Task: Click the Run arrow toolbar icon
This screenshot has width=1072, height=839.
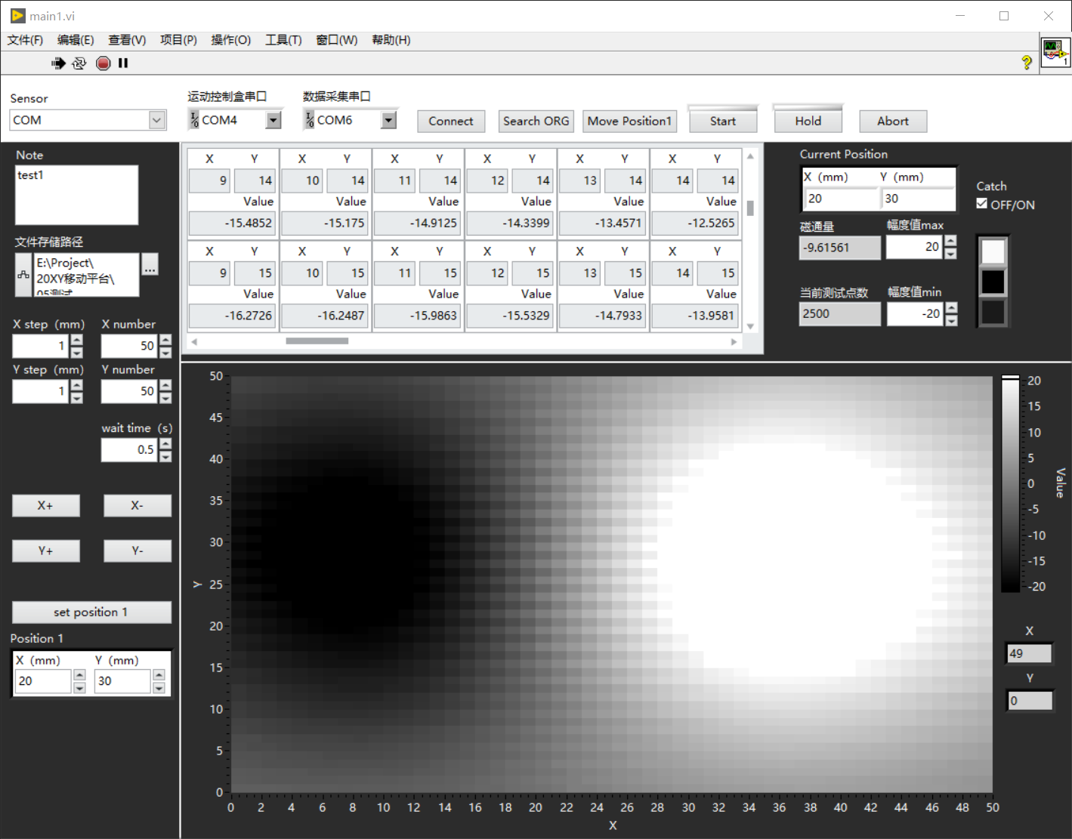Action: point(58,63)
